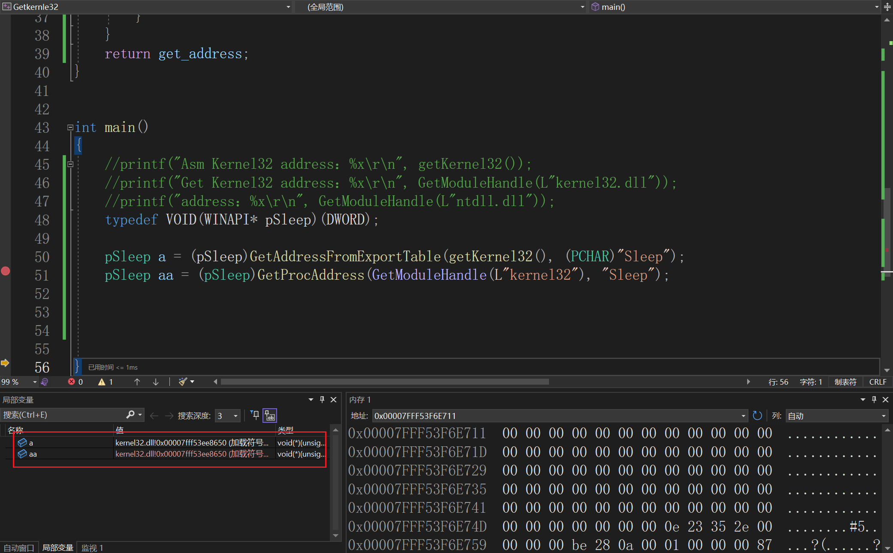This screenshot has width=893, height=553.
Task: Click the CRLF line ending setting
Action: (x=878, y=382)
